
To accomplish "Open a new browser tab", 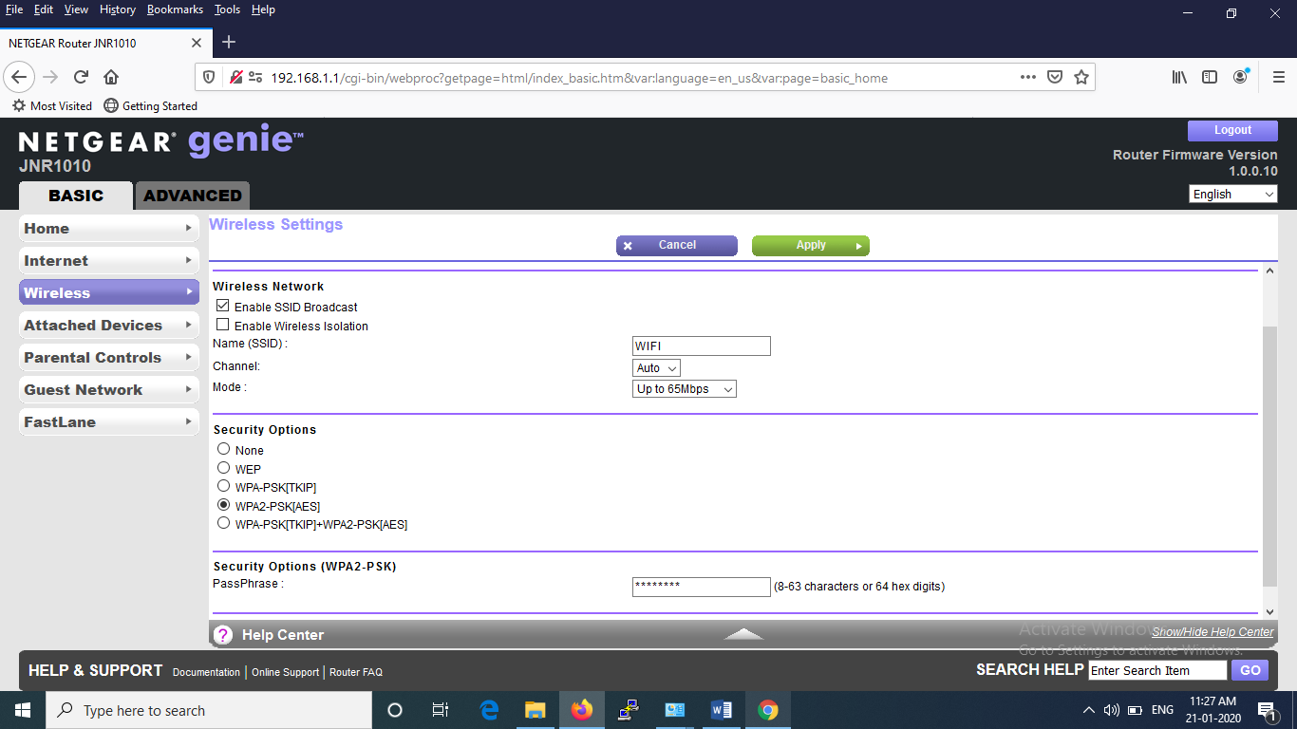I will tap(229, 42).
